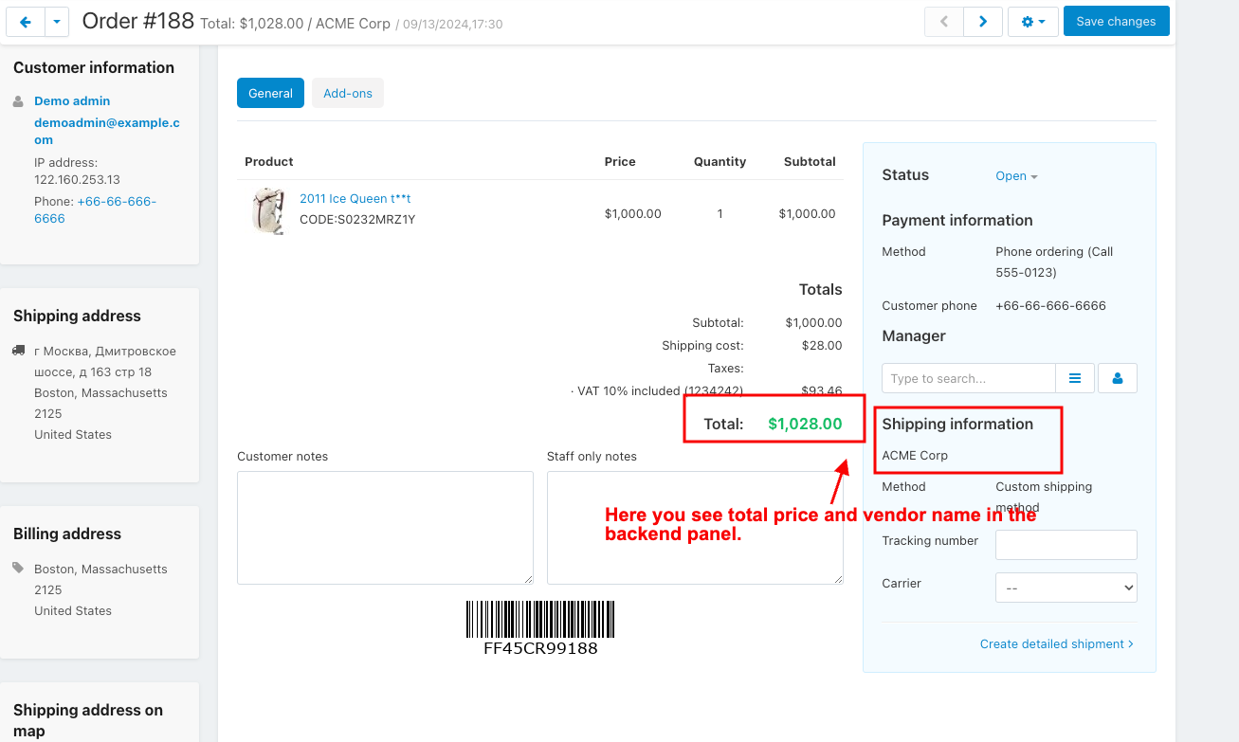1239x742 pixels.
Task: Click the backpack product thumbnail
Action: point(268,210)
